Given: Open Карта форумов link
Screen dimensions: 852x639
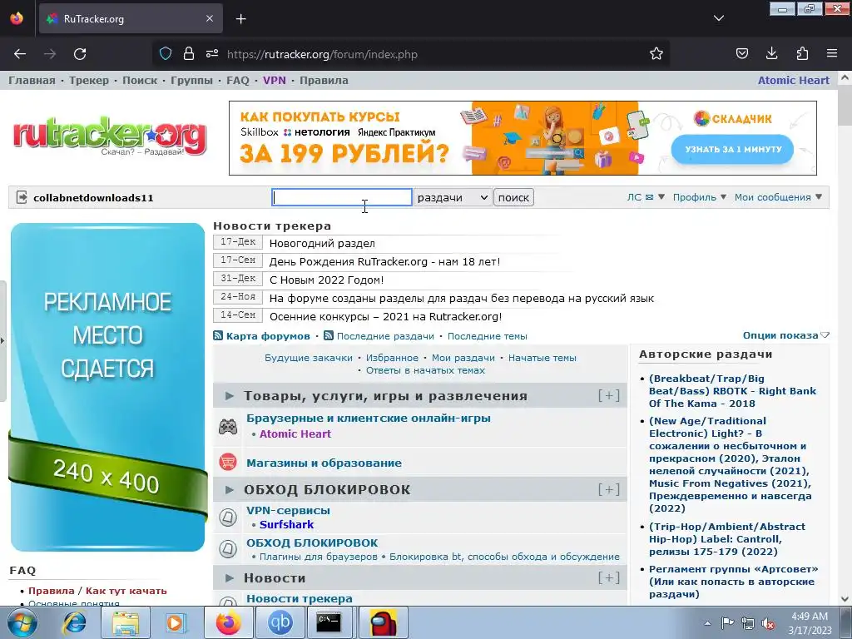Looking at the screenshot, I should pos(268,336).
